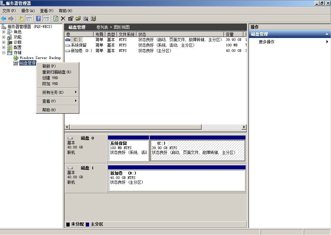This screenshot has height=235, width=331.
Task: Select the Windows Server Backup tree icon
Action: tap(16, 58)
